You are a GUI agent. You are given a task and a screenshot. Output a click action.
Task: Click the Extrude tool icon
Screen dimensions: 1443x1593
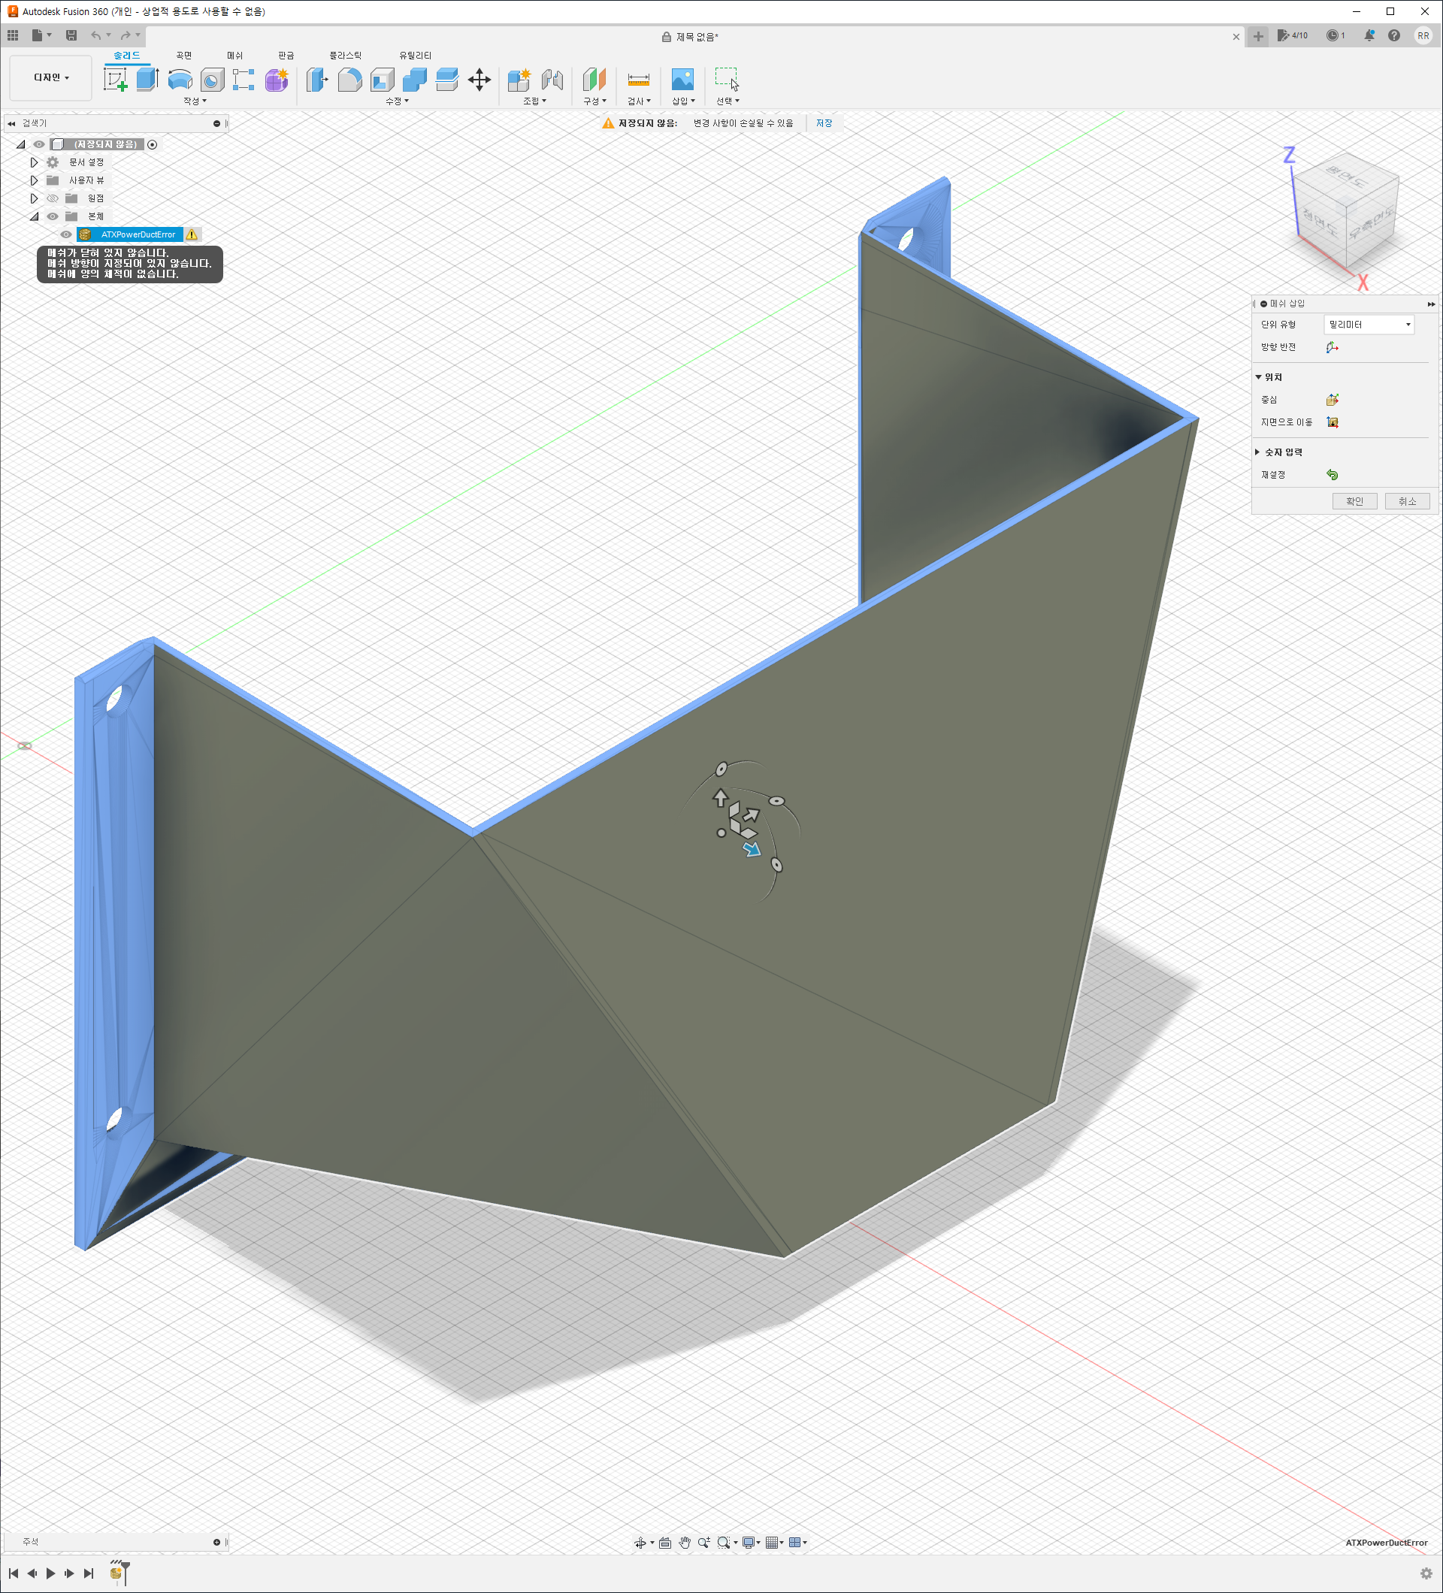point(148,80)
